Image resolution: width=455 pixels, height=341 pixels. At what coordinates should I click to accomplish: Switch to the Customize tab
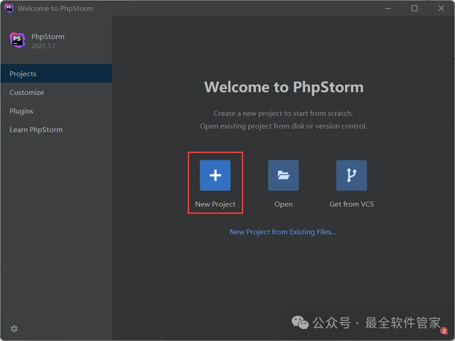click(x=56, y=93)
